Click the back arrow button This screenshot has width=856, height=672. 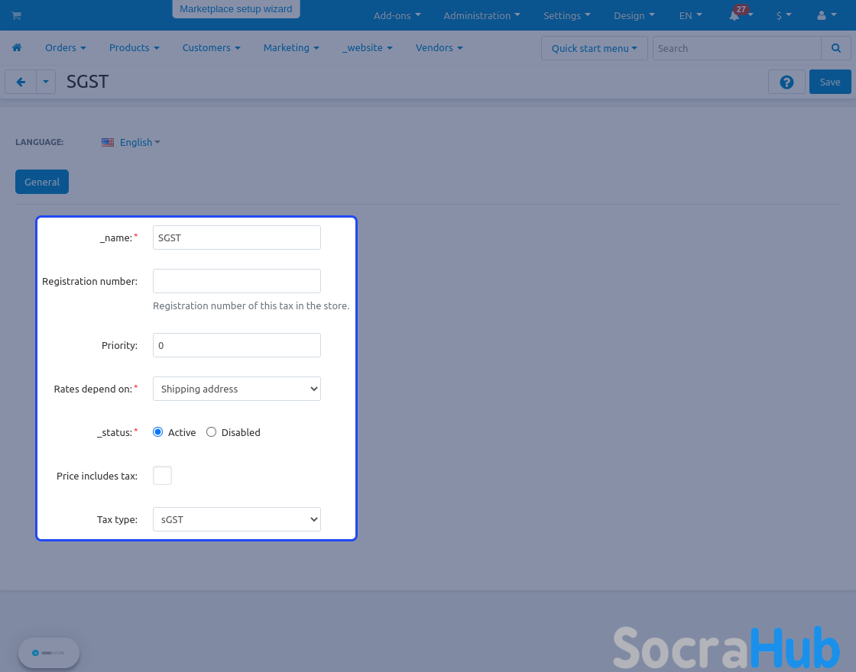(21, 82)
